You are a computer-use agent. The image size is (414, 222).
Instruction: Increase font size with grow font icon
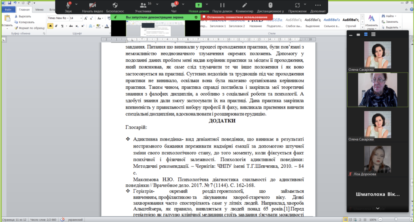point(86,18)
